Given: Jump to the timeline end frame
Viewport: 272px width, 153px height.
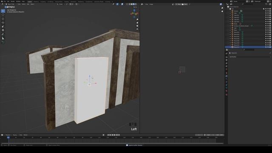Looking at the screenshot, I should click(x=119, y=135).
